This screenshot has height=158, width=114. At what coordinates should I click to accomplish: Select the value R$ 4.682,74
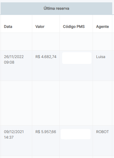pos(46,57)
